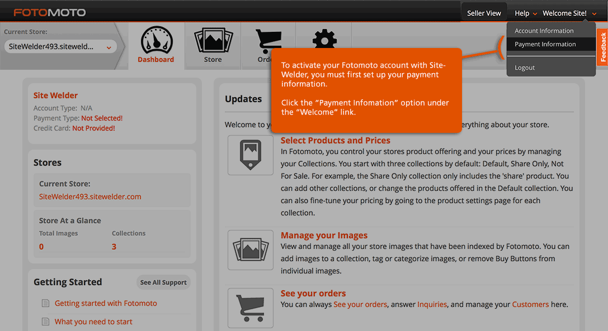Viewport: 608px width, 331px height.
Task: Click the Select Products and Prices heading
Action: [x=336, y=141]
